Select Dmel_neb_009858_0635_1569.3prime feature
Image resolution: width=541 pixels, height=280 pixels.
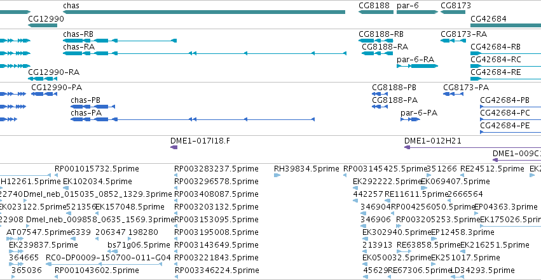tap(100, 220)
